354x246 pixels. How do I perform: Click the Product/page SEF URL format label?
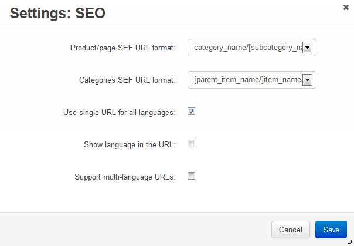click(x=123, y=48)
